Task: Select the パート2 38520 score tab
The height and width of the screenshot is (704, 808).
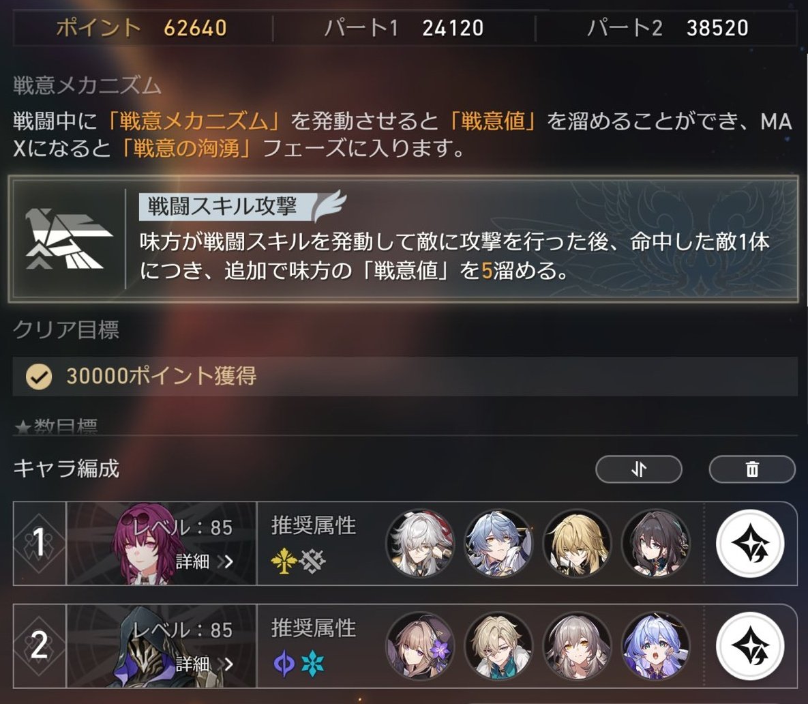Action: point(668,28)
